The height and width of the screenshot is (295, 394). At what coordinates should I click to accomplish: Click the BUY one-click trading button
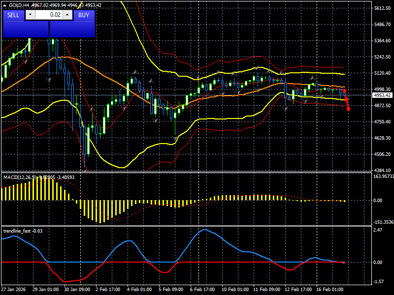pos(84,15)
